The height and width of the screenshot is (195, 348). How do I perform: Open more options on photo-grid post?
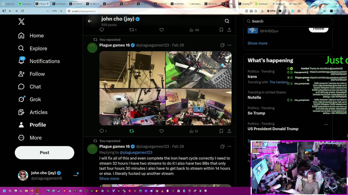(x=229, y=45)
